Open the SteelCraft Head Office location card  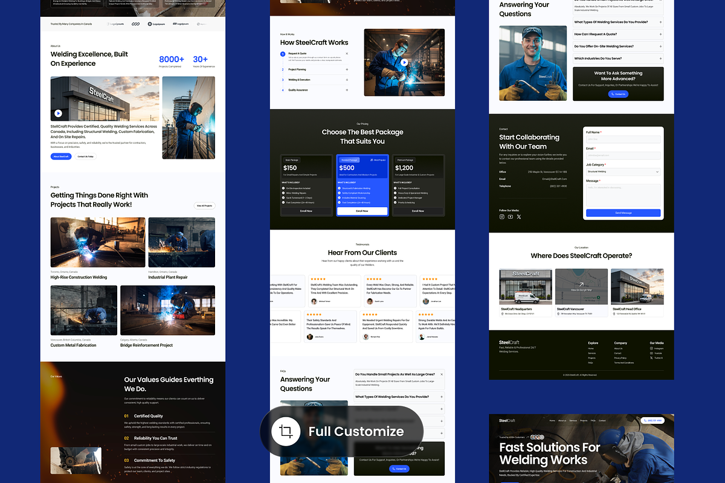point(637,293)
